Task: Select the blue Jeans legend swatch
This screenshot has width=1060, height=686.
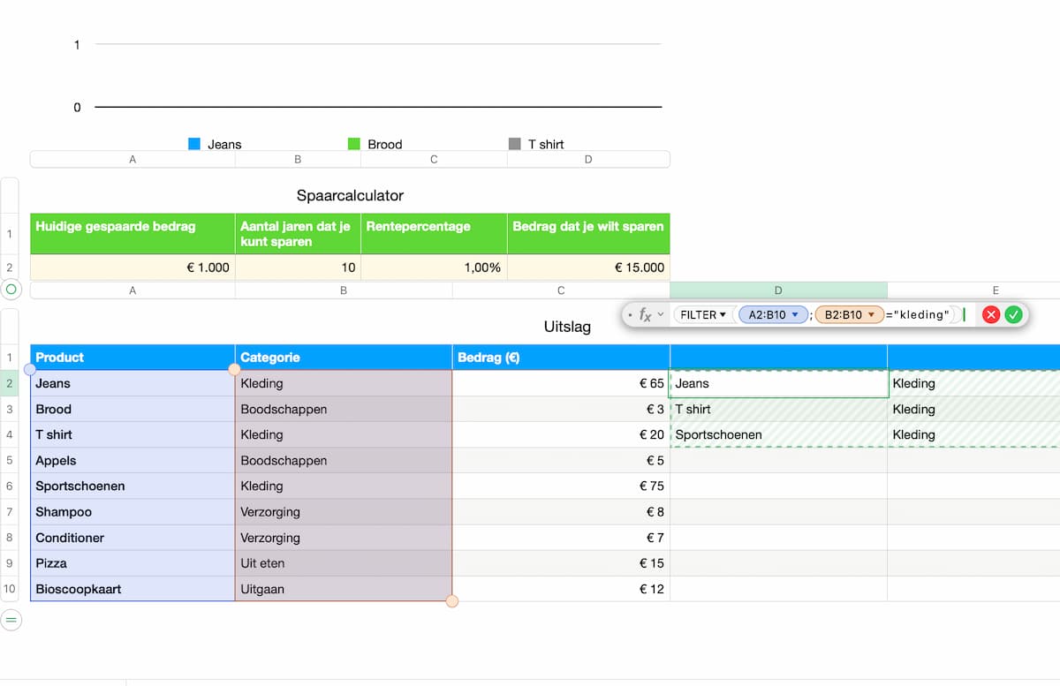Action: (194, 144)
